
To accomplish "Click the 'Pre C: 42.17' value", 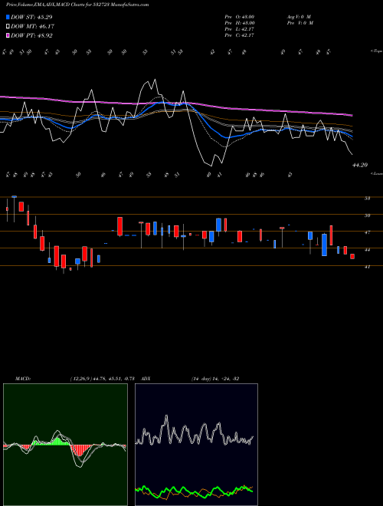I will coord(240,35).
